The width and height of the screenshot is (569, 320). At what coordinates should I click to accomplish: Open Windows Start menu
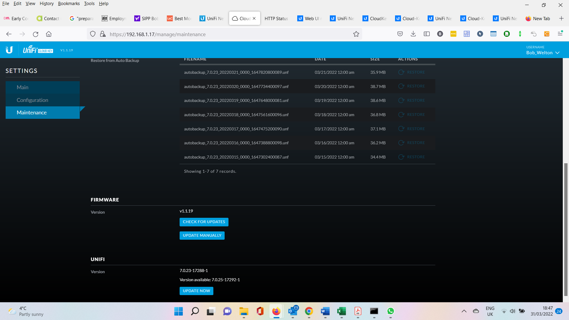pyautogui.click(x=178, y=311)
